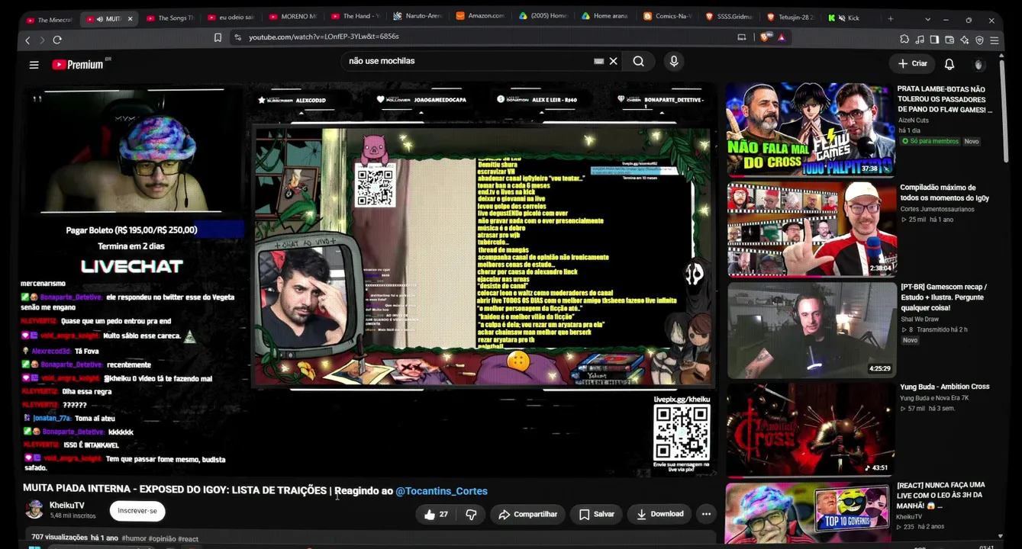Open more actions under the video
This screenshot has height=549, width=1022.
(706, 514)
